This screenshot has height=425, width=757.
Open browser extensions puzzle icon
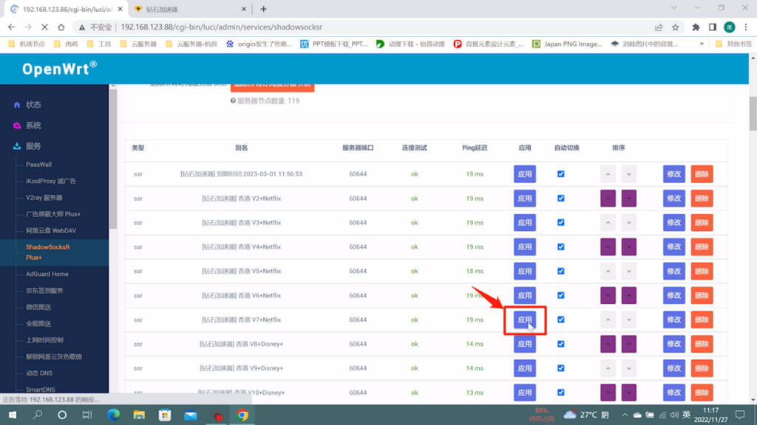click(x=696, y=27)
